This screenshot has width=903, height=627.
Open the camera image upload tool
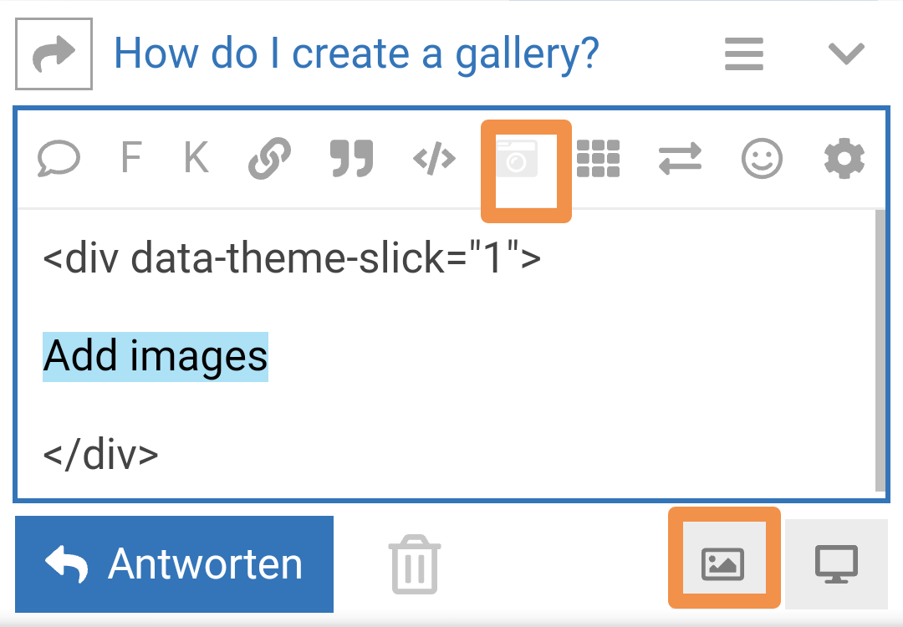pyautogui.click(x=518, y=159)
